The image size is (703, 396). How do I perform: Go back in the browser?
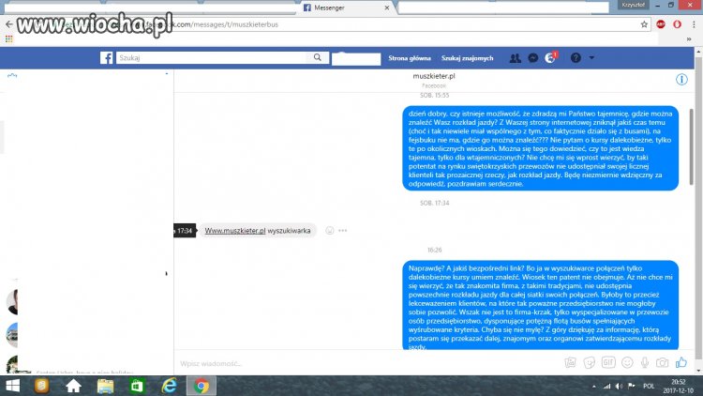coord(9,24)
